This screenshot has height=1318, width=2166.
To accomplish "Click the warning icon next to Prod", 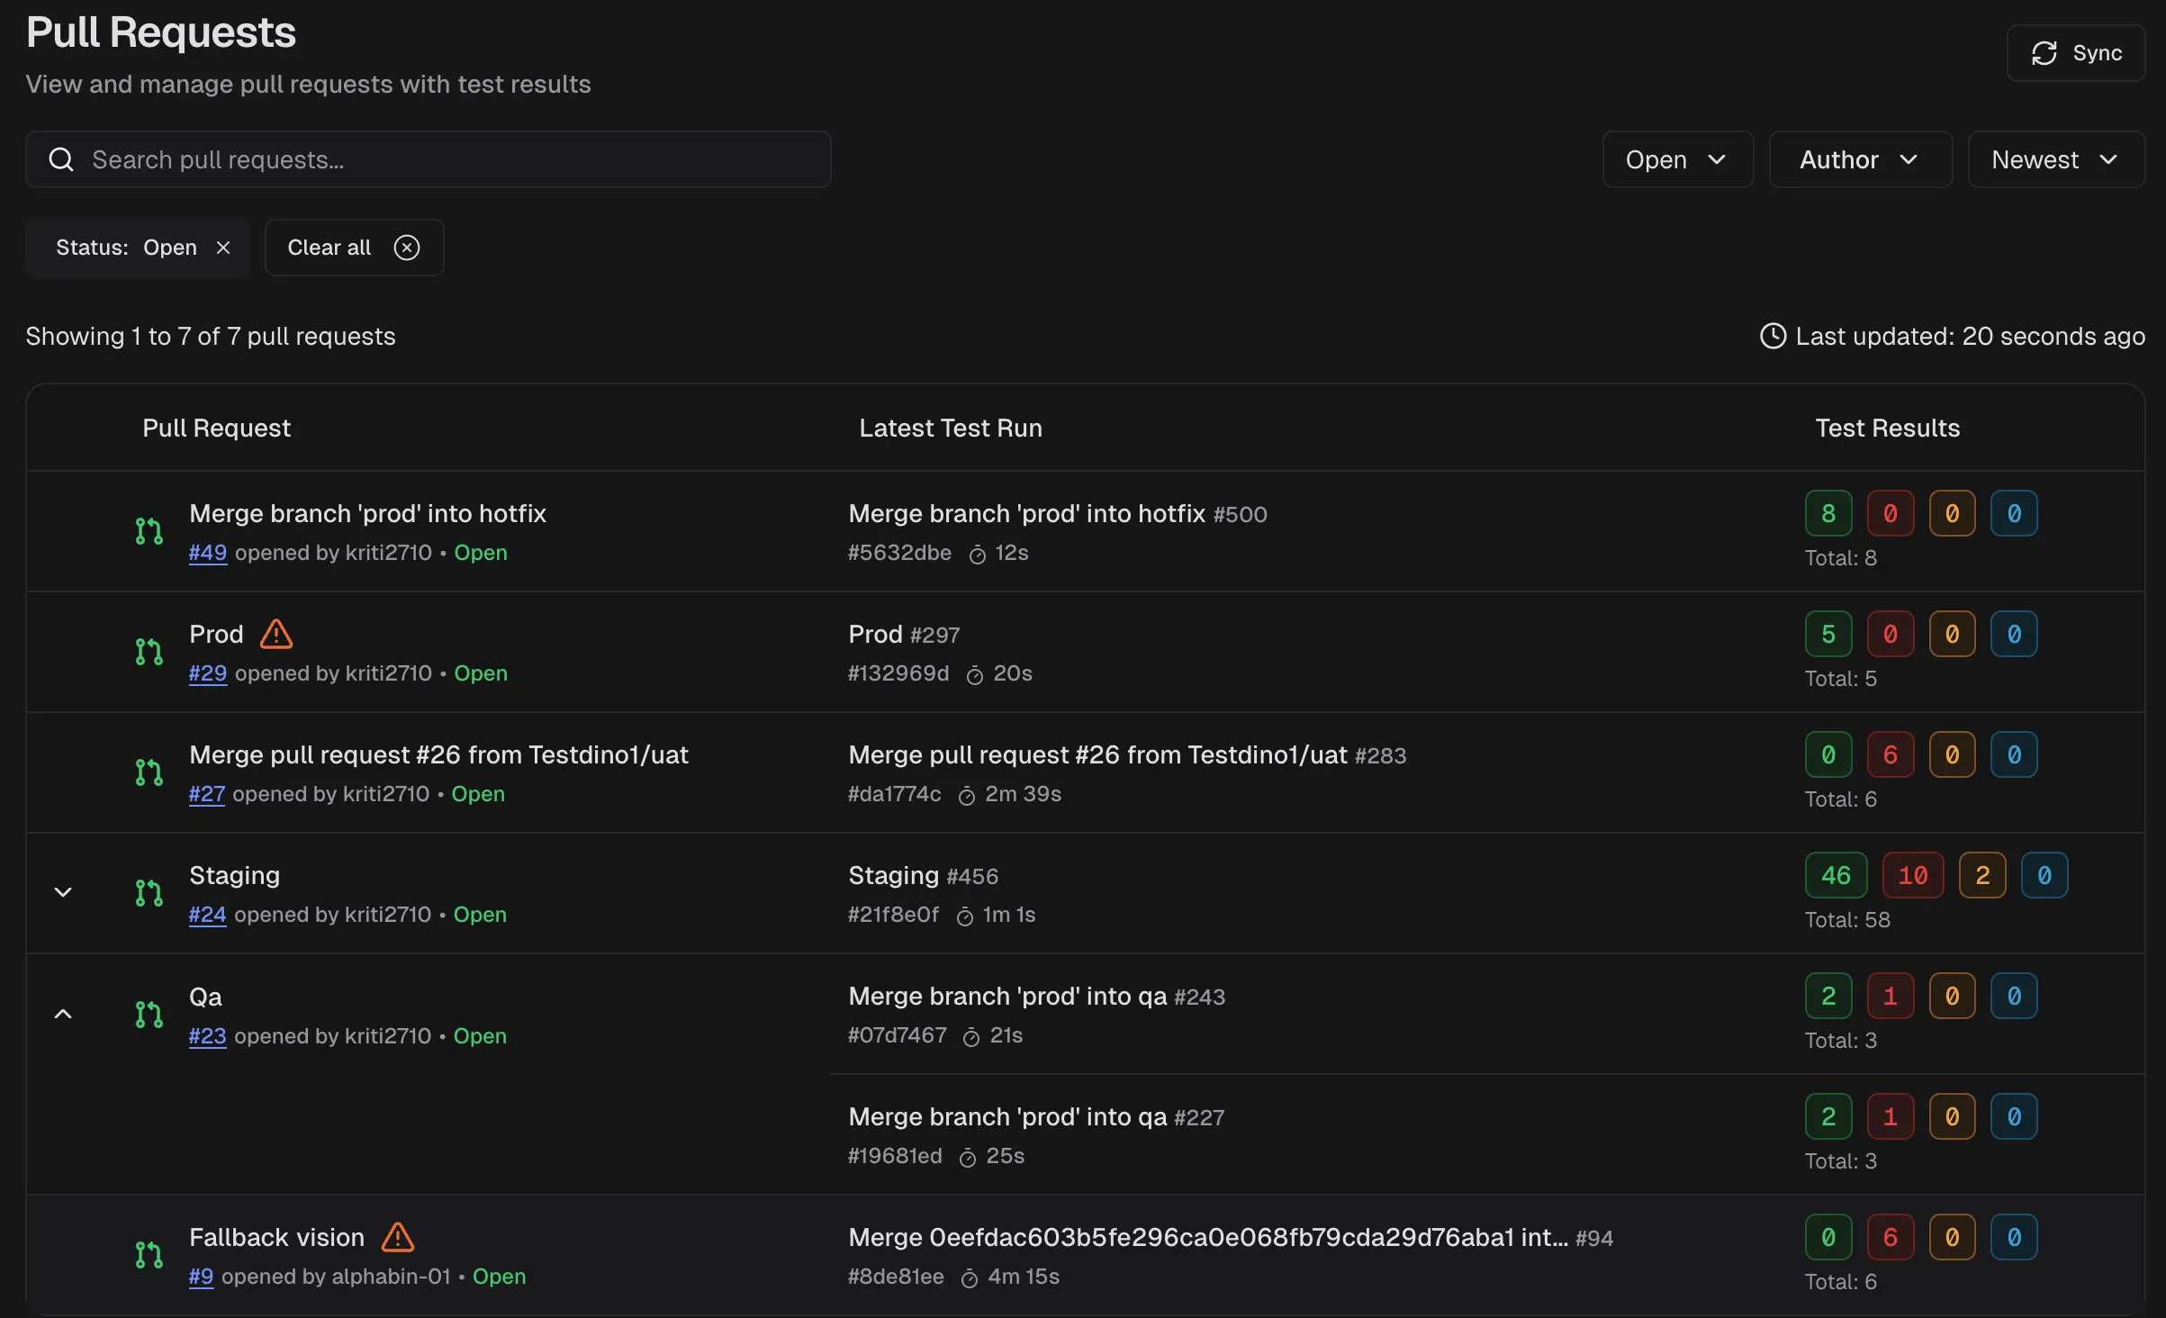I will [x=275, y=634].
